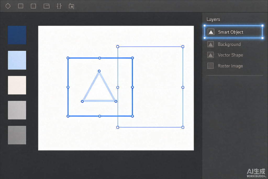The width and height of the screenshot is (268, 179).
Task: Click the Background layer thumbnail icon
Action: (x=211, y=44)
